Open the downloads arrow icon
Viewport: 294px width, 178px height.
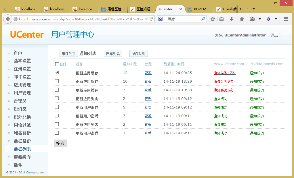(x=232, y=19)
